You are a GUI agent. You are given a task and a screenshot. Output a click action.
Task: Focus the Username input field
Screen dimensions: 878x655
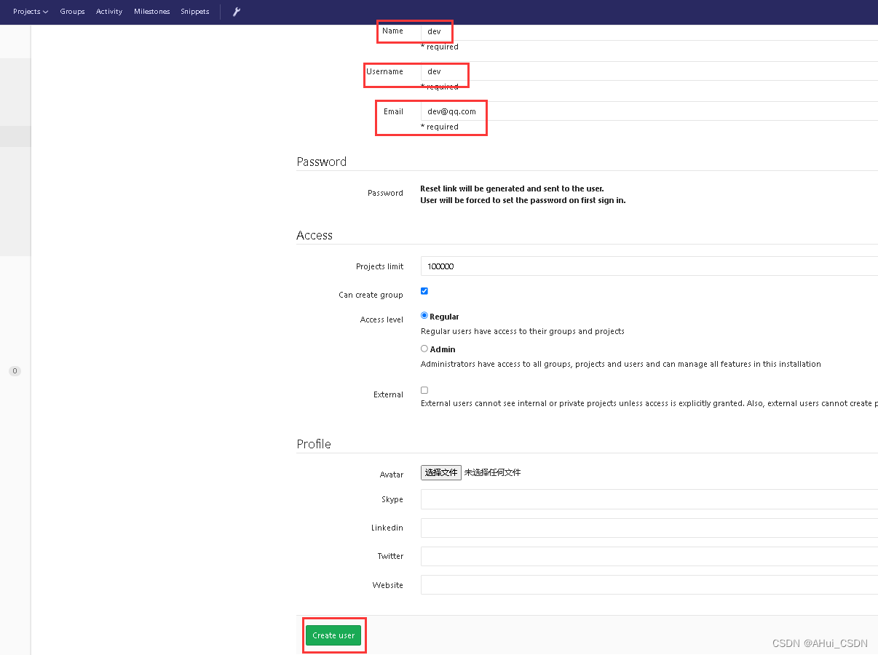coord(649,71)
